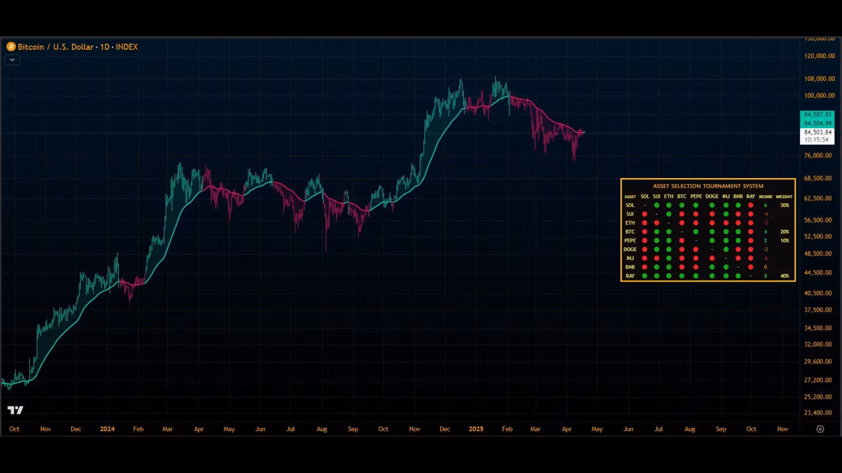Click the white 84,503.84 current price label
The width and height of the screenshot is (842, 473).
[x=817, y=132]
